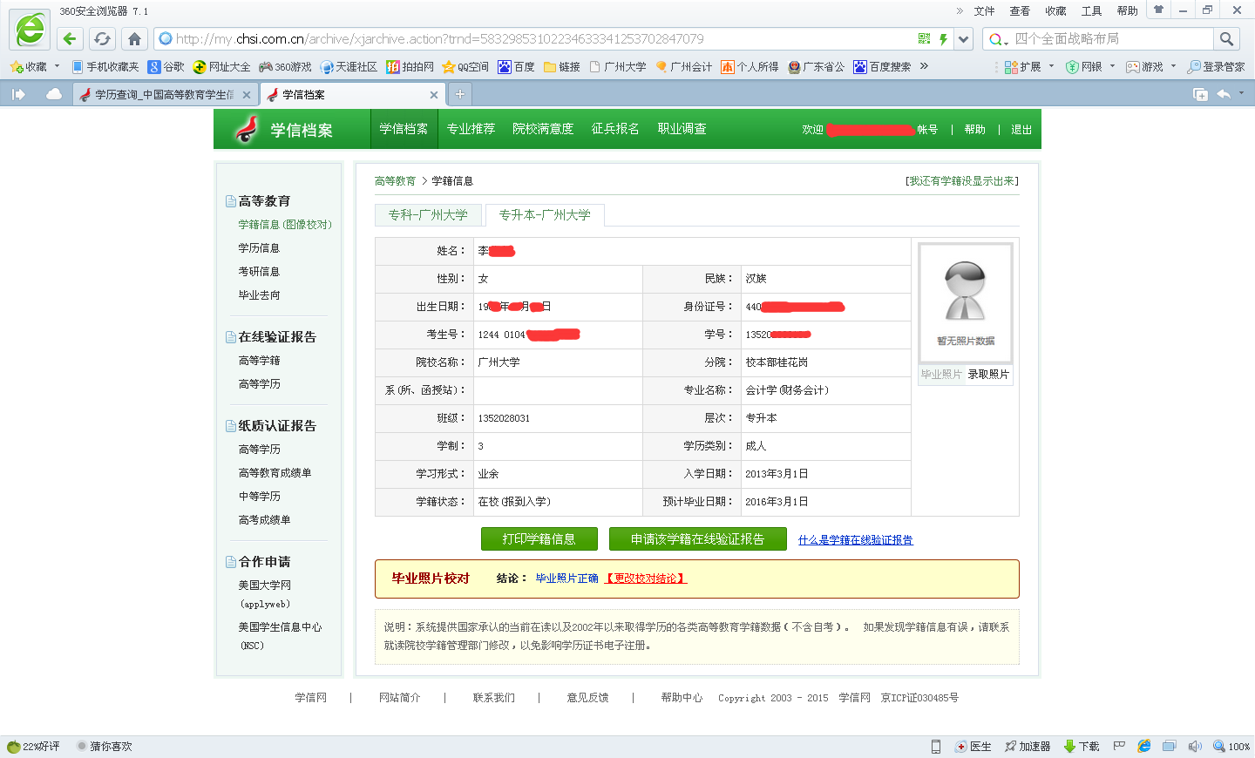
Task: Open the 天涯社区 bookmark
Action: click(x=349, y=66)
